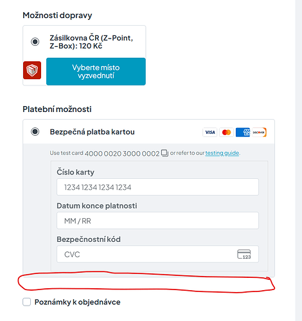The image size is (302, 321).
Task: Focus the CVC security code field
Action: (x=157, y=254)
